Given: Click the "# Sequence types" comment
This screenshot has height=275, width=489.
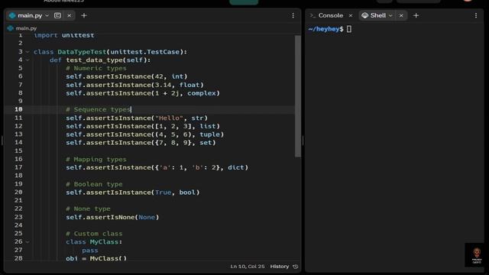Looking at the screenshot, I should pyautogui.click(x=99, y=109).
